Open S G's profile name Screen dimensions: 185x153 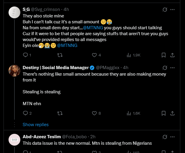click(x=26, y=9)
